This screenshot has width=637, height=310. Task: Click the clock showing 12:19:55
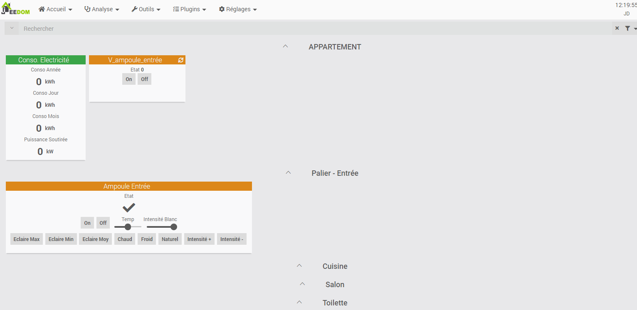pyautogui.click(x=626, y=5)
